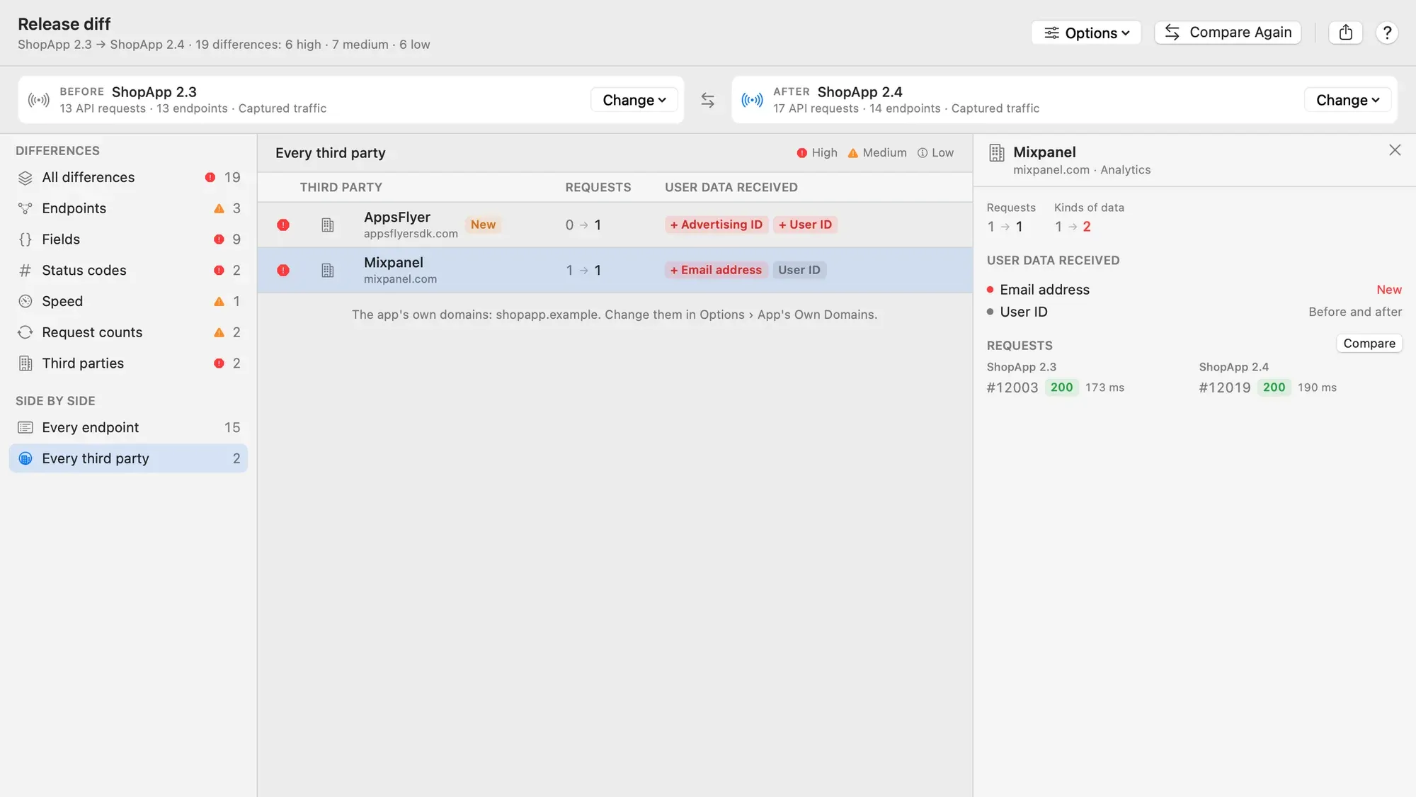The height and width of the screenshot is (797, 1416).
Task: Click the Mixpanel building icon in detail header
Action: (x=997, y=152)
